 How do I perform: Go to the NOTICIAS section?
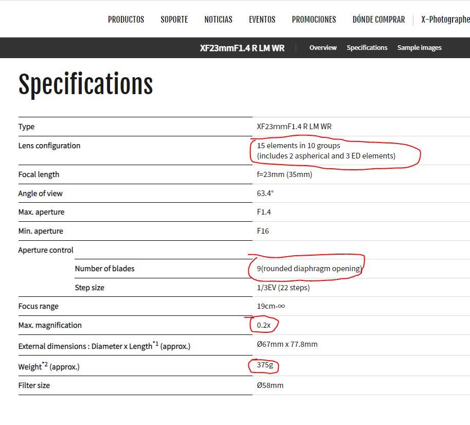[218, 20]
